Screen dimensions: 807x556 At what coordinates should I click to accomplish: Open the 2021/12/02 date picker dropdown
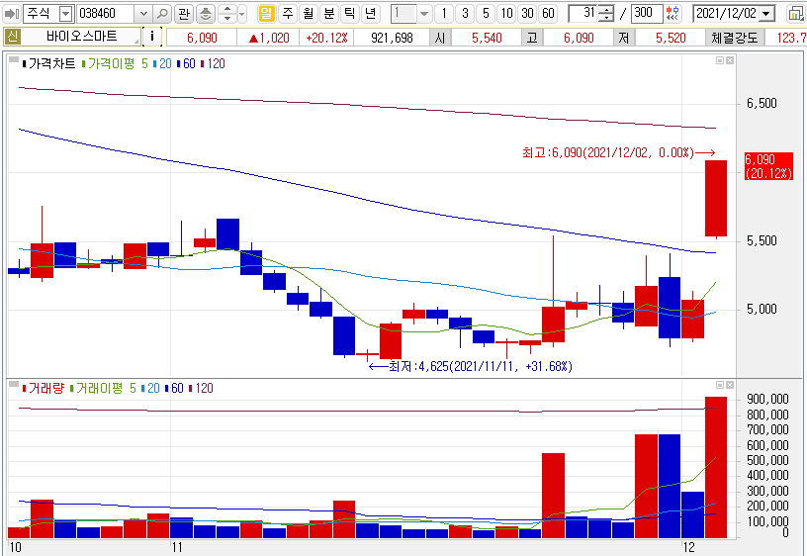point(767,14)
